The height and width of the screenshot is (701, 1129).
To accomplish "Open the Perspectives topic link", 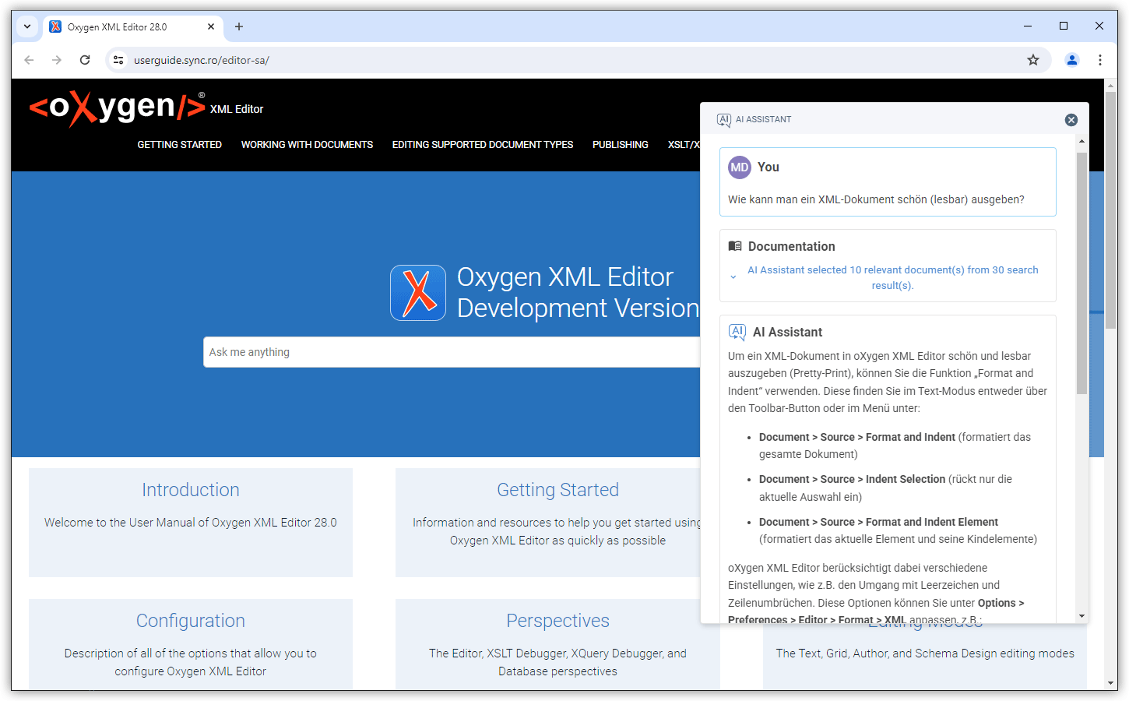I will click(x=557, y=621).
